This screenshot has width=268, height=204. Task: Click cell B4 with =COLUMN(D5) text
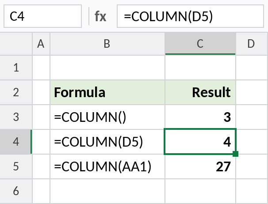(x=107, y=142)
